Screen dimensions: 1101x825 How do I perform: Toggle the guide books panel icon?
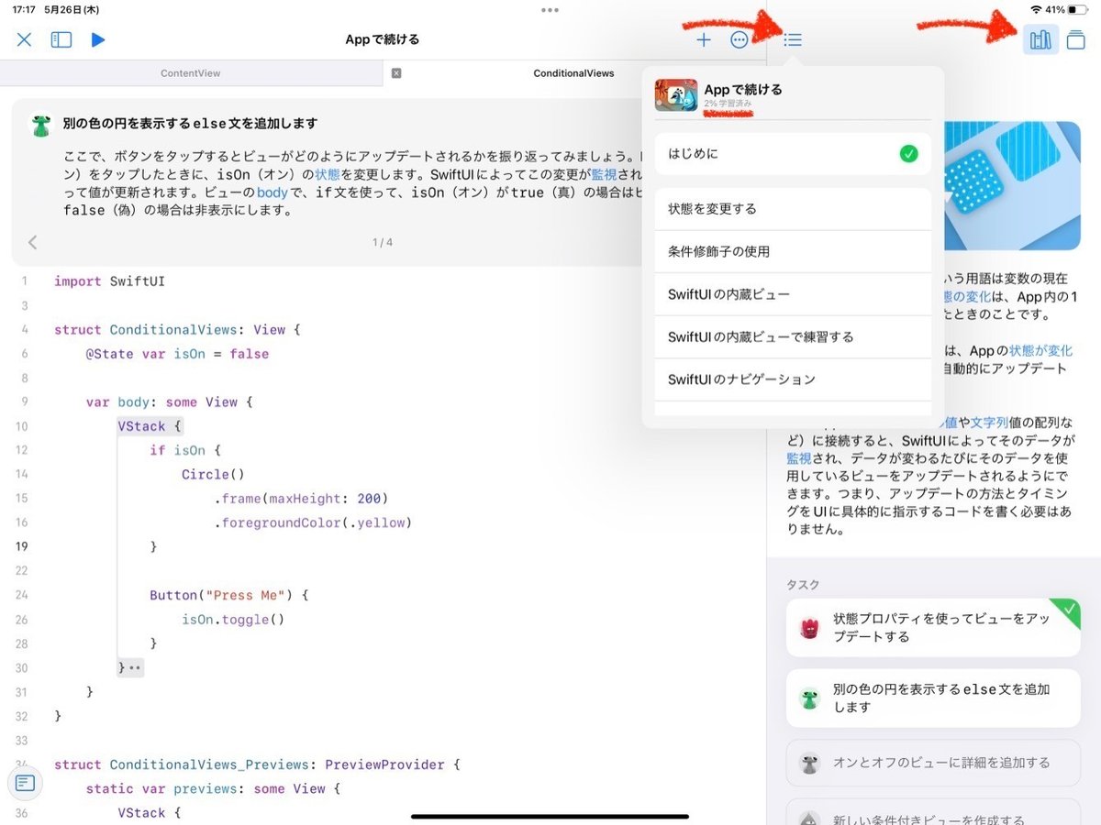1040,39
